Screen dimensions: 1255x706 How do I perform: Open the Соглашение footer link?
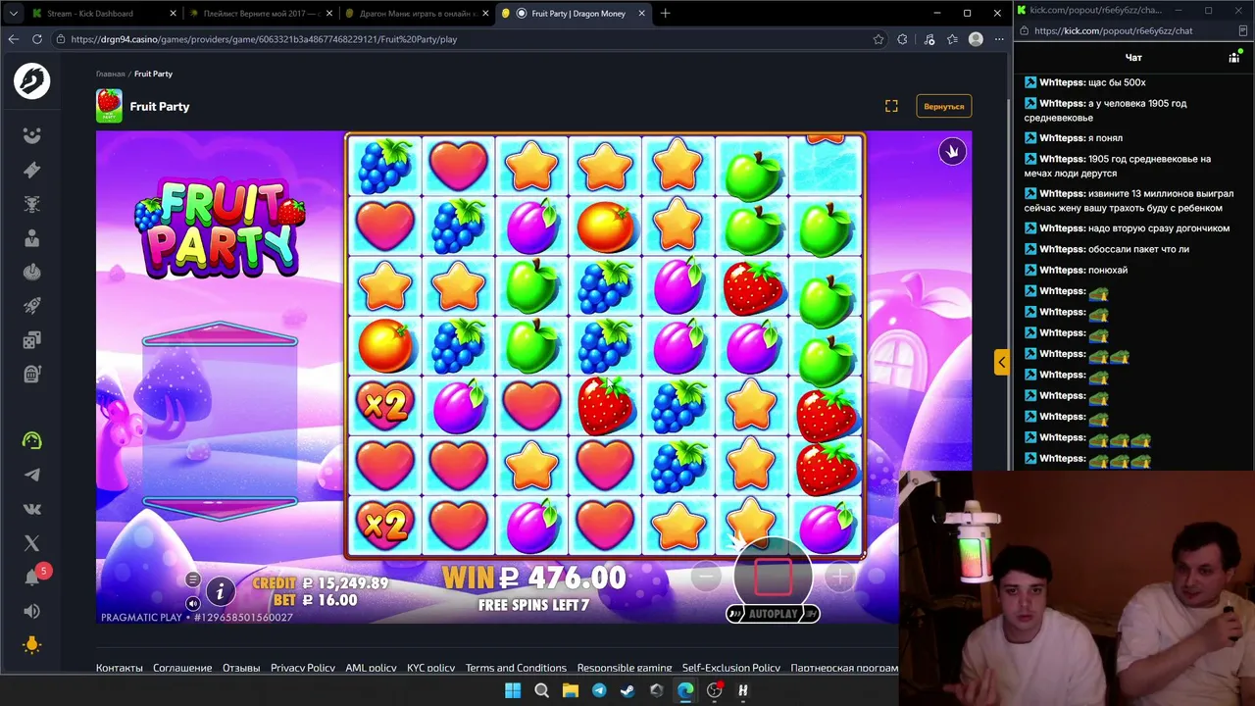tap(182, 668)
